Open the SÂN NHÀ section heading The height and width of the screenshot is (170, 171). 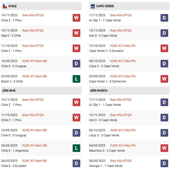(9, 91)
